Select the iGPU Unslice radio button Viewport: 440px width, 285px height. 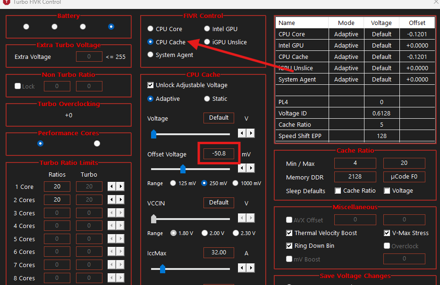pyautogui.click(x=207, y=42)
